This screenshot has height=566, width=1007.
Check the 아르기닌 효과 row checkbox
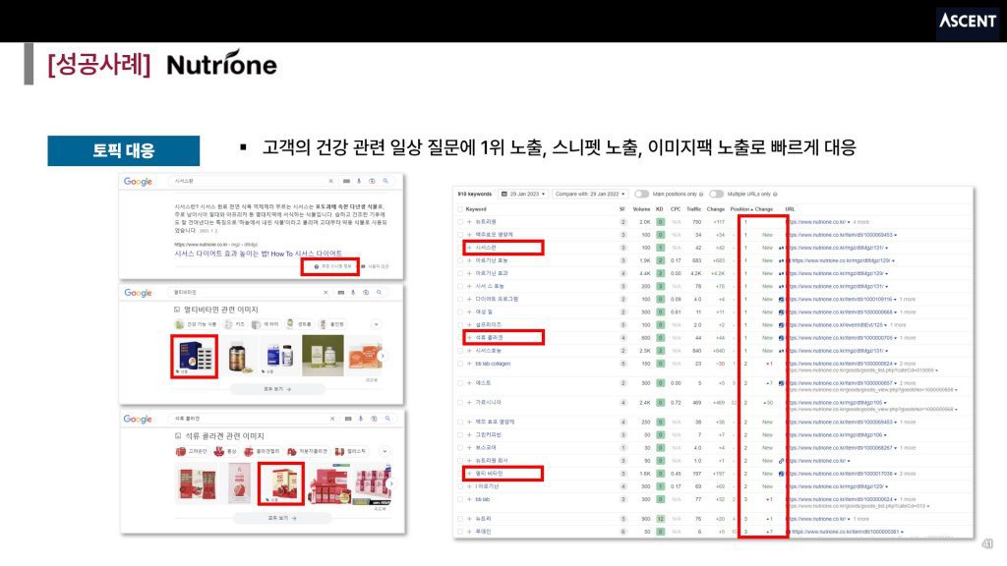[460, 273]
